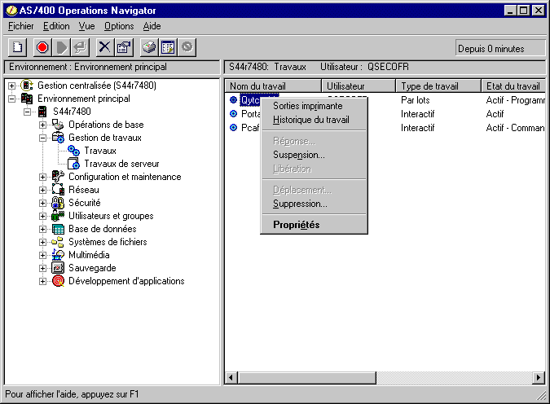This screenshot has width=550, height=404.
Task: Click the horizontal scrollbar left arrow
Action: (x=231, y=378)
